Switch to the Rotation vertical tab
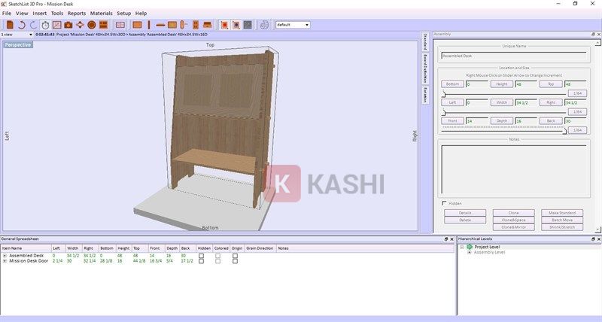 pos(425,94)
